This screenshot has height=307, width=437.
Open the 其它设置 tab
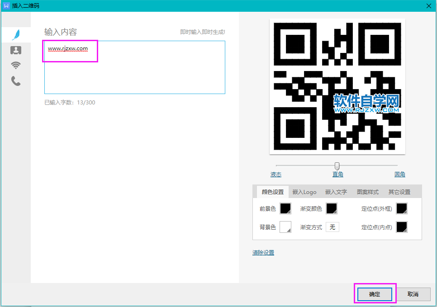pos(400,192)
